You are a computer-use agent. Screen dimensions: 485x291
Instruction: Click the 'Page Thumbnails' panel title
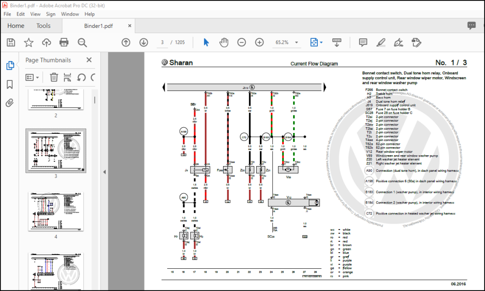tap(48, 60)
